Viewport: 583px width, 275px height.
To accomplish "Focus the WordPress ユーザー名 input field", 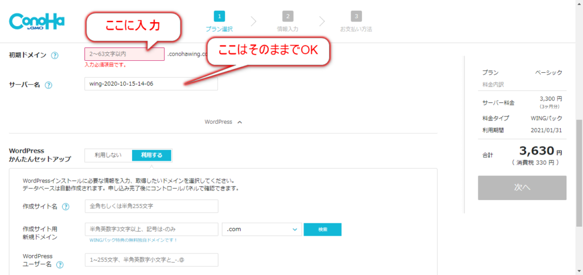I will [151, 260].
